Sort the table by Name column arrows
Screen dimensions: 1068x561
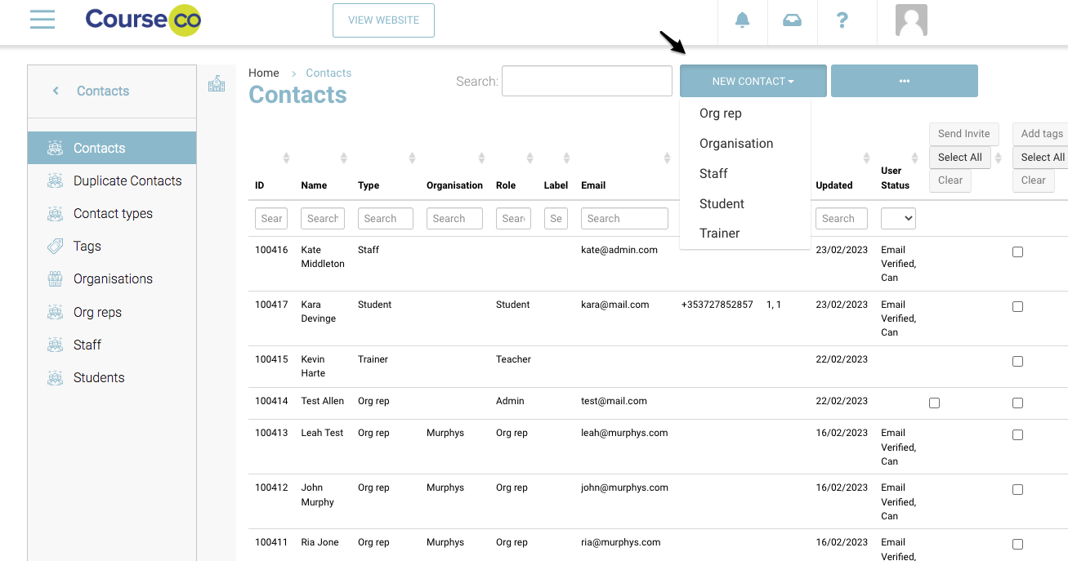coord(343,158)
